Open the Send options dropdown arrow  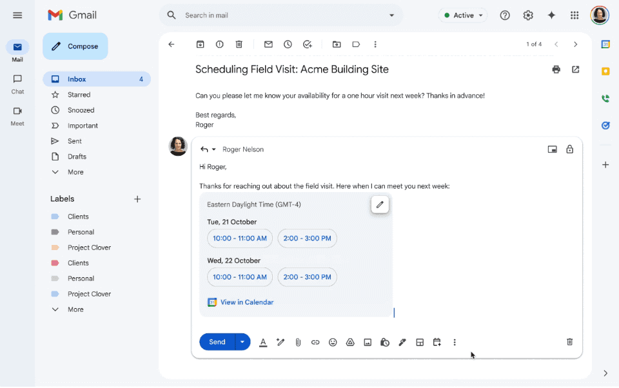click(x=242, y=342)
